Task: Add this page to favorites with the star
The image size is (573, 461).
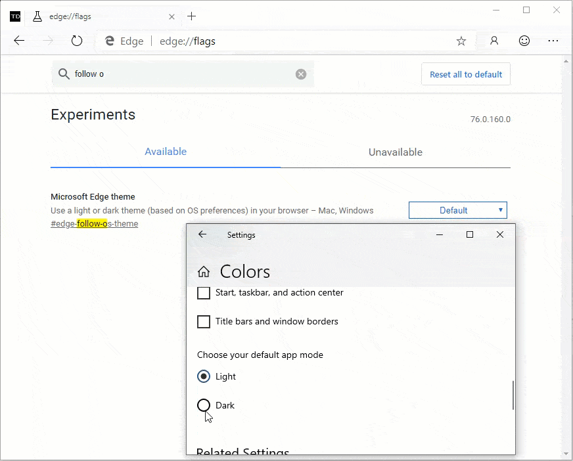Action: [461, 40]
